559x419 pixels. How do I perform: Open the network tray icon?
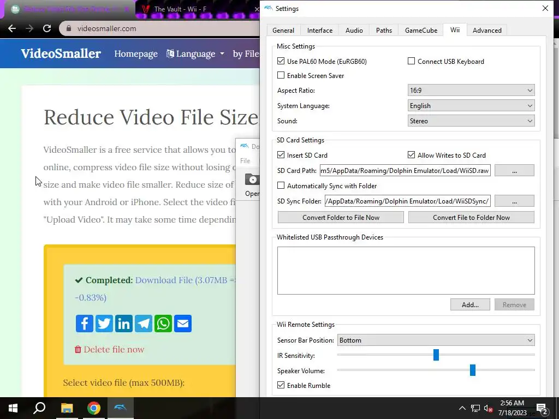[475, 408]
